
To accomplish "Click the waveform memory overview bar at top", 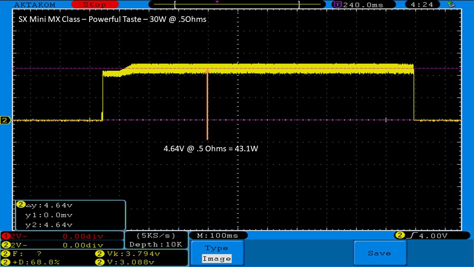I will tap(237, 4).
